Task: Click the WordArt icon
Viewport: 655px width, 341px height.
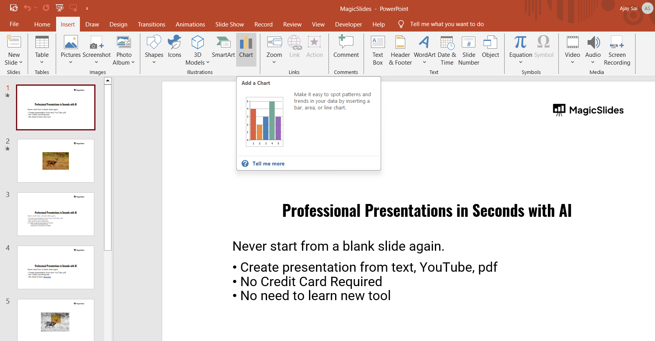Action: tap(424, 43)
